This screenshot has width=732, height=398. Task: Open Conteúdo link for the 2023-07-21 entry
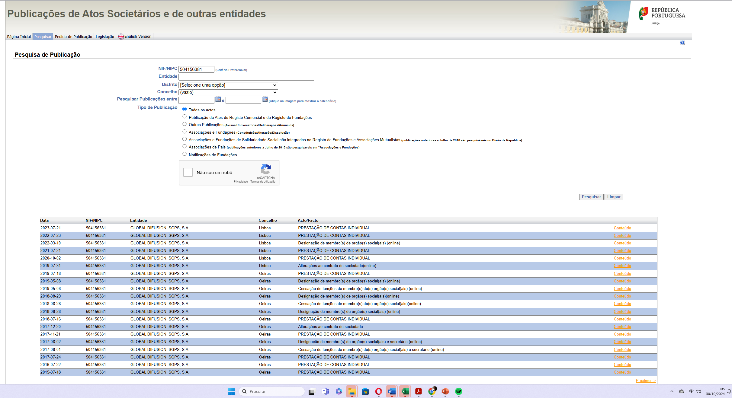(x=622, y=228)
